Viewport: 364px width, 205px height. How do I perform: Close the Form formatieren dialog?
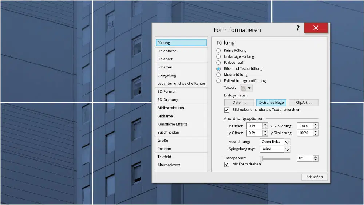click(316, 28)
